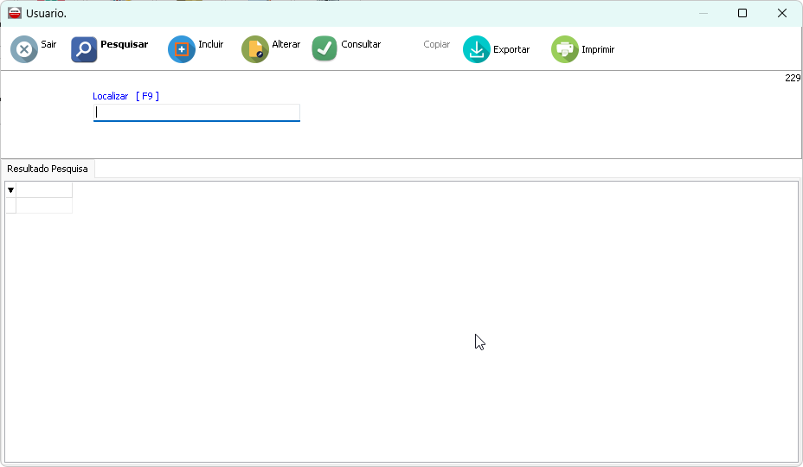
Task: Click the Usuario app icon in title bar
Action: click(15, 13)
